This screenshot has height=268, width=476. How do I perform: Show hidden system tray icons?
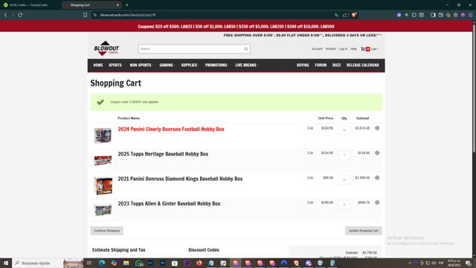coord(410,263)
